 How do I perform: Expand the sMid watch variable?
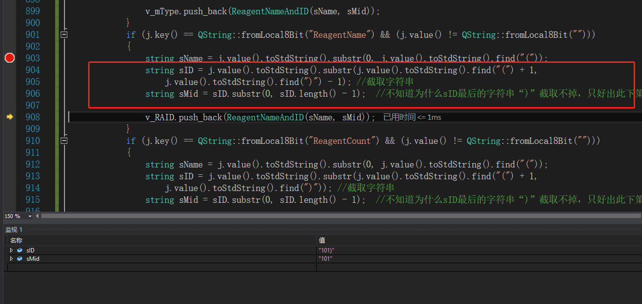pos(12,258)
